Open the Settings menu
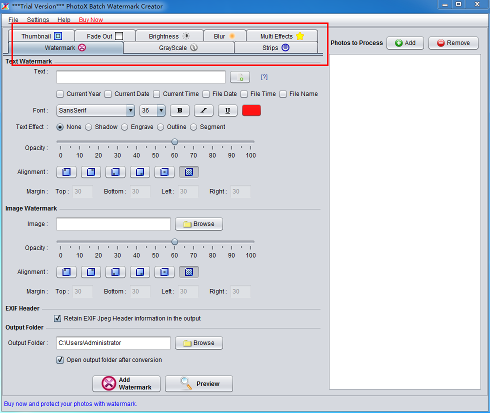This screenshot has width=490, height=413. coord(38,19)
